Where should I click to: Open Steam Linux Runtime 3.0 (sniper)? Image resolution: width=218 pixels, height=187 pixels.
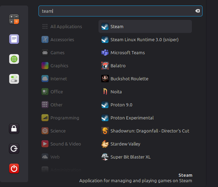[145, 39]
